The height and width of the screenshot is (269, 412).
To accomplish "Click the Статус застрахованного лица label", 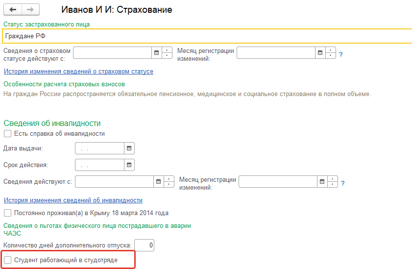I will click(47, 24).
